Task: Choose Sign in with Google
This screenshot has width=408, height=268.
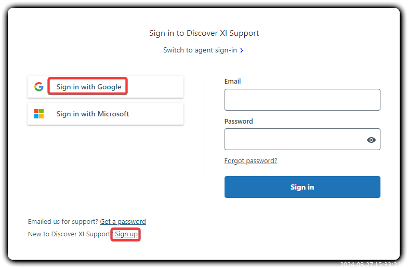Action: click(89, 87)
